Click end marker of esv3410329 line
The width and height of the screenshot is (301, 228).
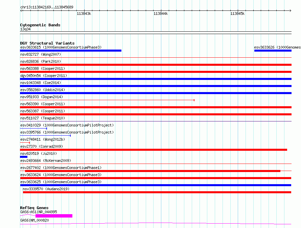point(47,129)
